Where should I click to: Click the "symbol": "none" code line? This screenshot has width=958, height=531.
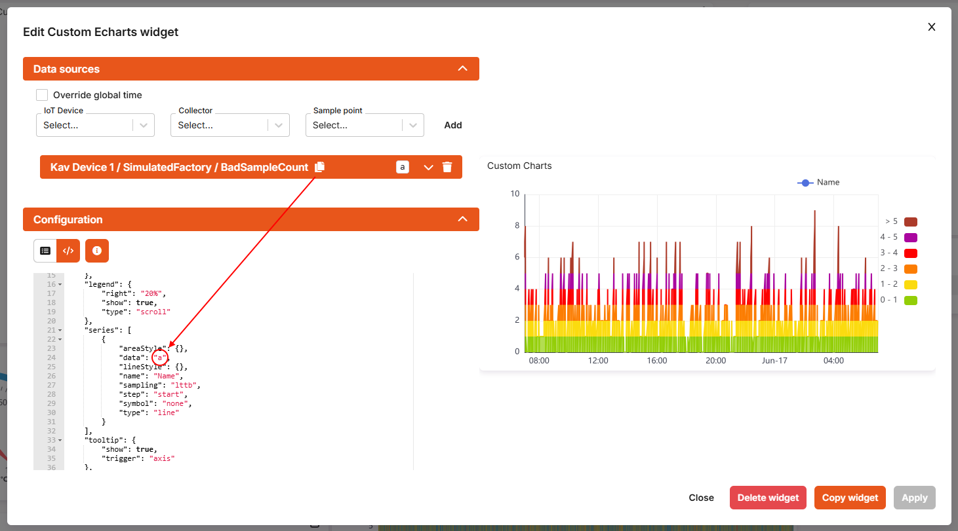tap(155, 403)
